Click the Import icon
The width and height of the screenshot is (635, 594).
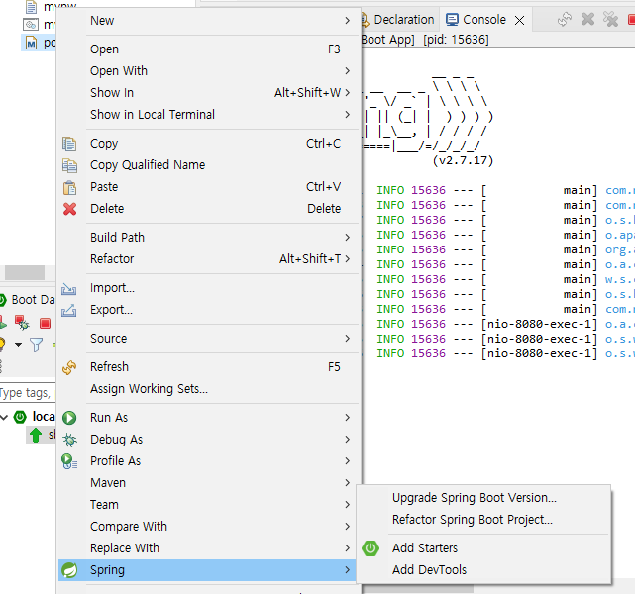point(68,288)
